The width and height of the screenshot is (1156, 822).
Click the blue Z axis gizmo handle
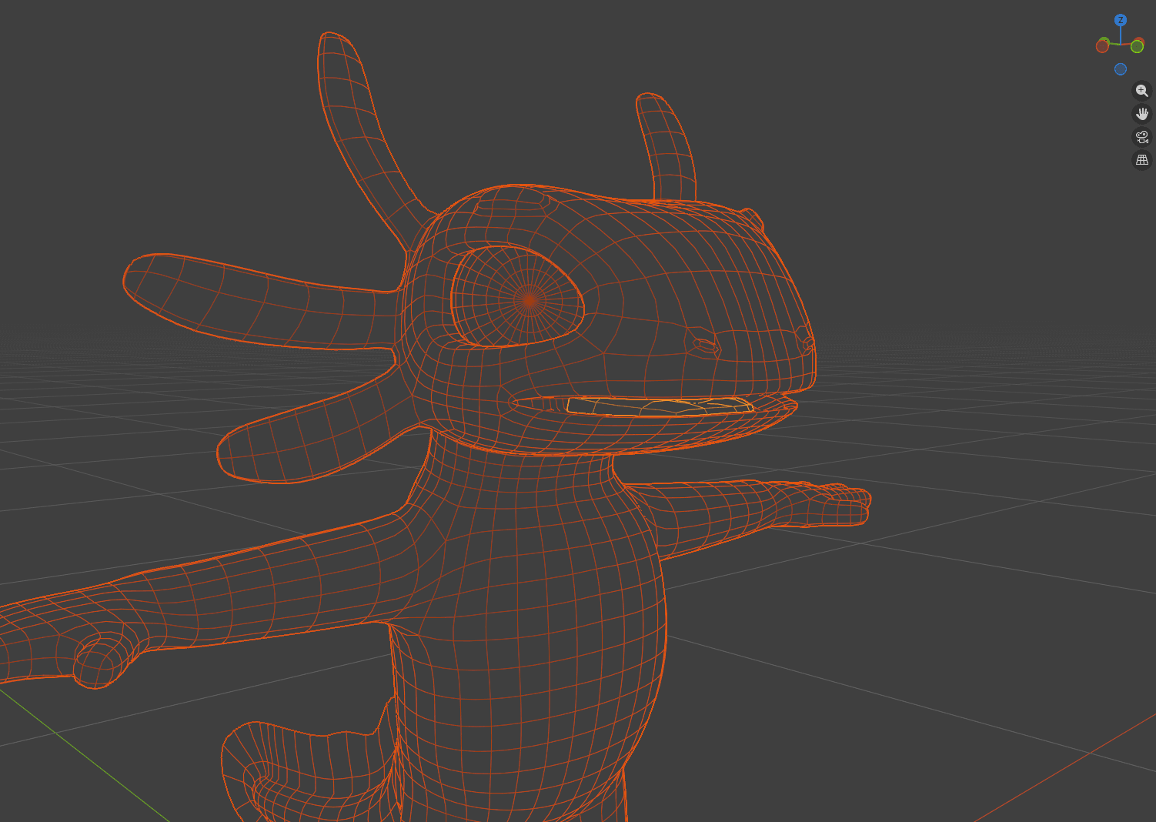[1121, 20]
